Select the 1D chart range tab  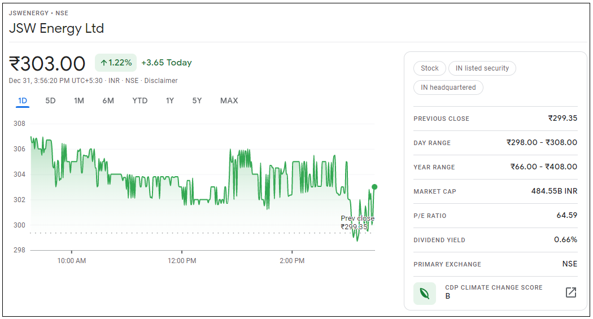pyautogui.click(x=23, y=100)
